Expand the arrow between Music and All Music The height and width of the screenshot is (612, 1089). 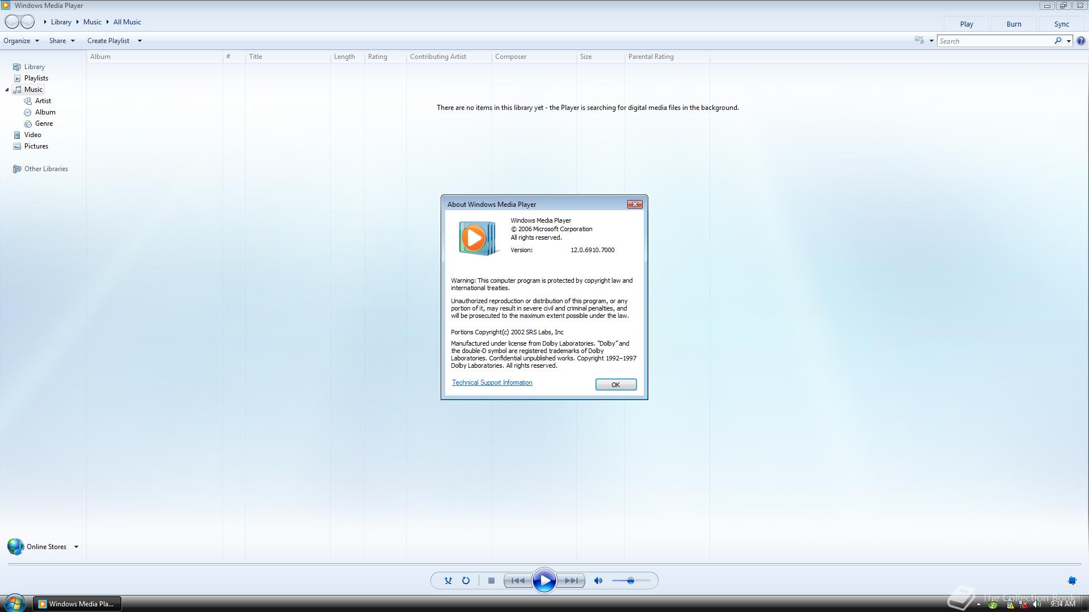coord(107,22)
